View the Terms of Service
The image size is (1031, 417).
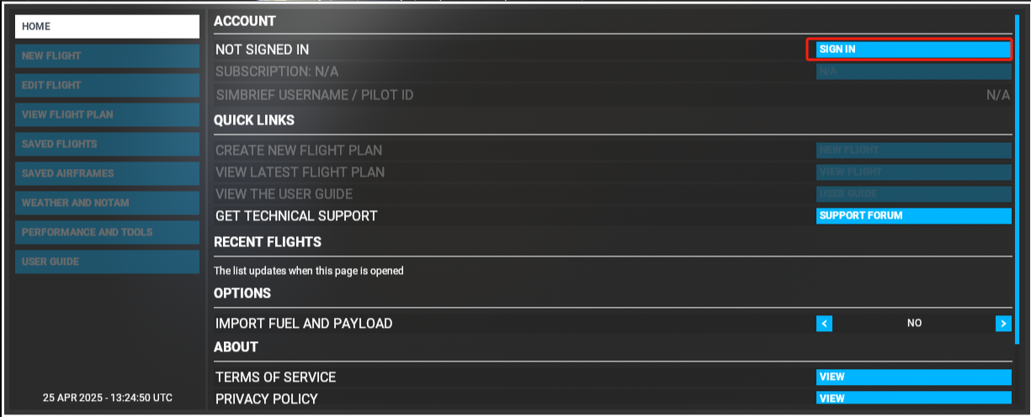pos(913,377)
